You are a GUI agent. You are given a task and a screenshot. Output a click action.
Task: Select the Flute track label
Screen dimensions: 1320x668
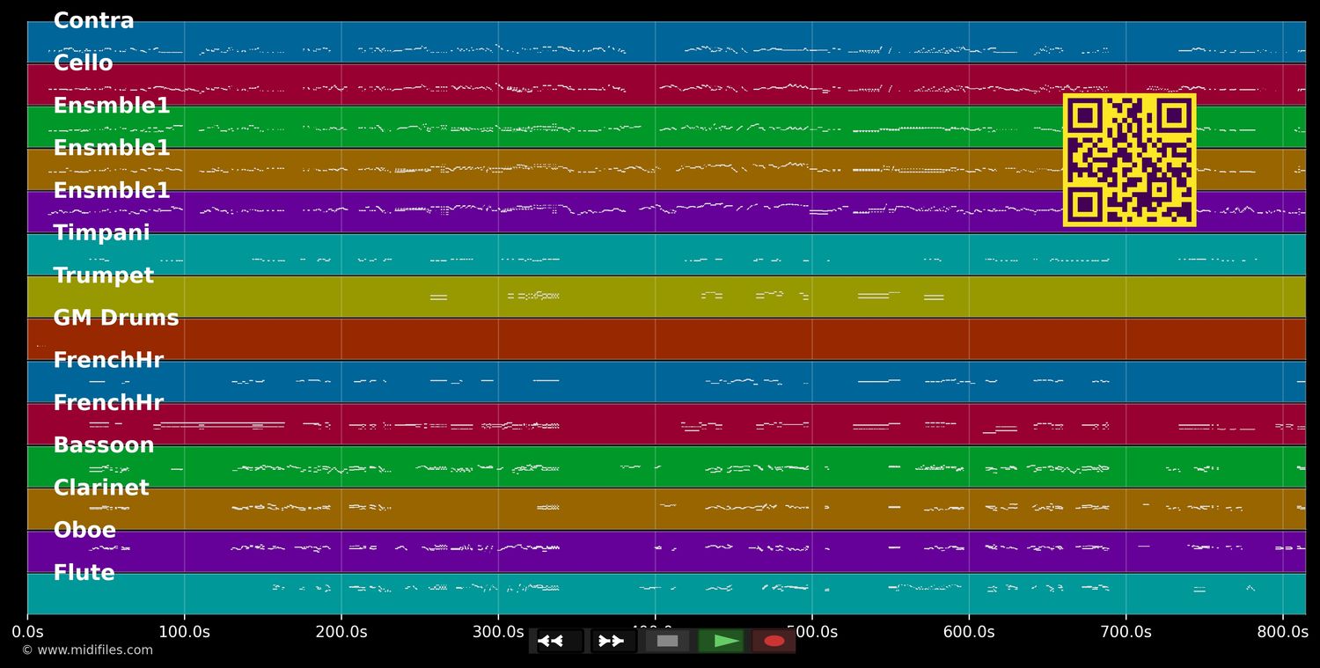point(84,573)
